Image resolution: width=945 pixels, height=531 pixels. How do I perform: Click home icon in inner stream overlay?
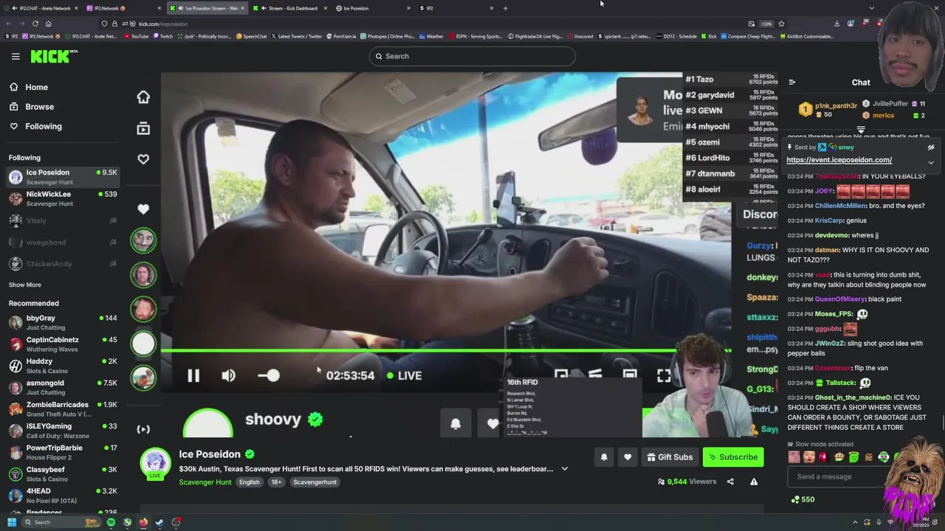[x=143, y=97]
